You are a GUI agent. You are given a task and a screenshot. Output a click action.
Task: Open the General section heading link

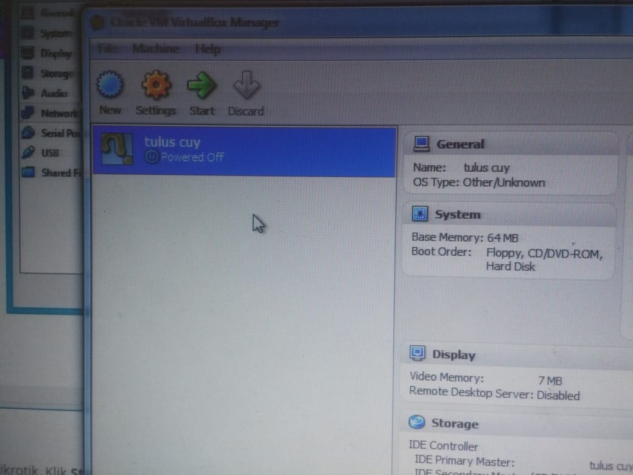coord(460,144)
